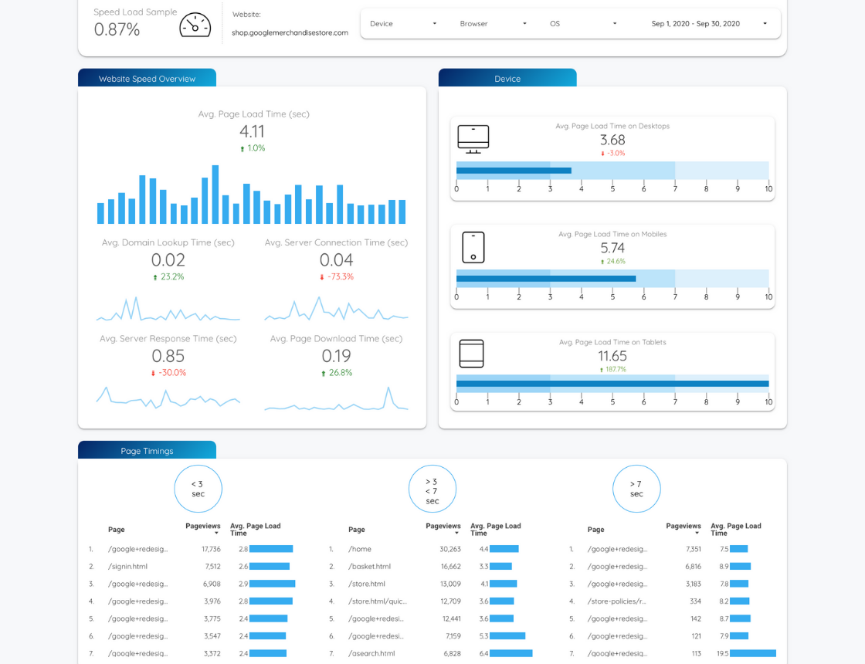Image resolution: width=865 pixels, height=664 pixels.
Task: Click the mobile phone icon
Action: pyautogui.click(x=473, y=247)
